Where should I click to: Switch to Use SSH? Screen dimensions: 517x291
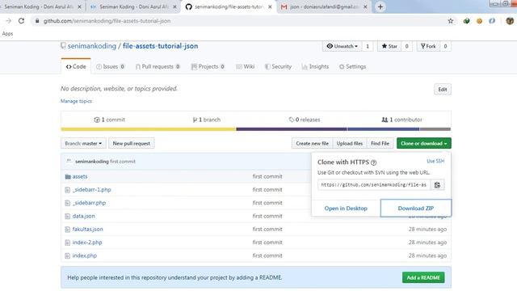(x=435, y=161)
